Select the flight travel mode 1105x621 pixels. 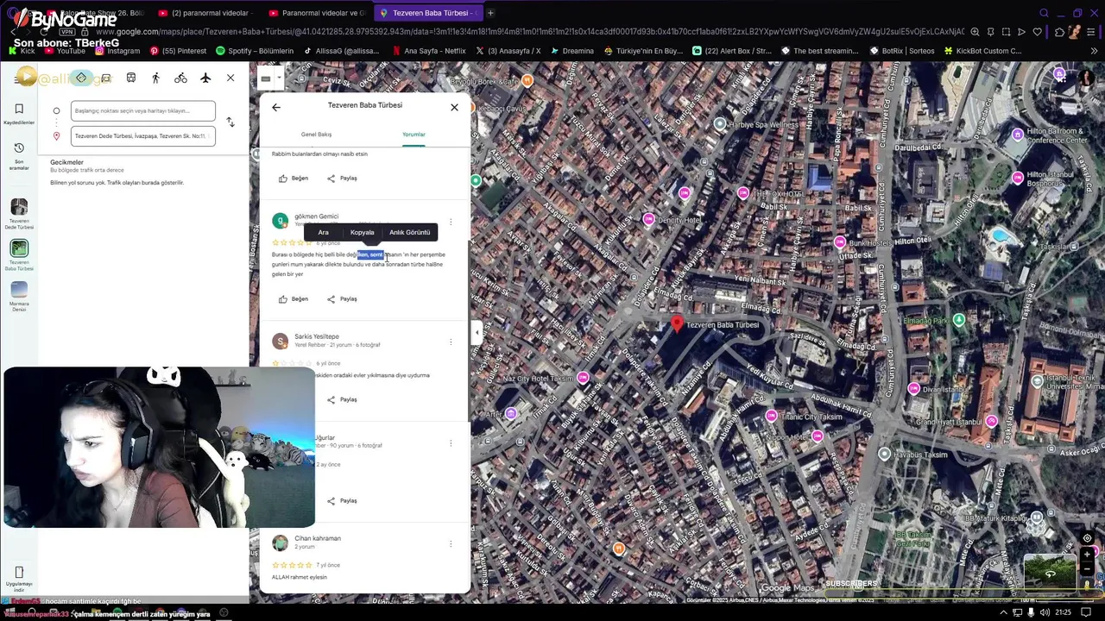[205, 78]
